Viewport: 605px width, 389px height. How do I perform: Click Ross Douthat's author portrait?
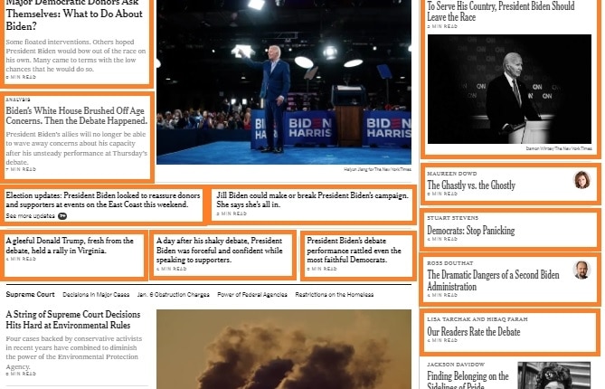581,270
